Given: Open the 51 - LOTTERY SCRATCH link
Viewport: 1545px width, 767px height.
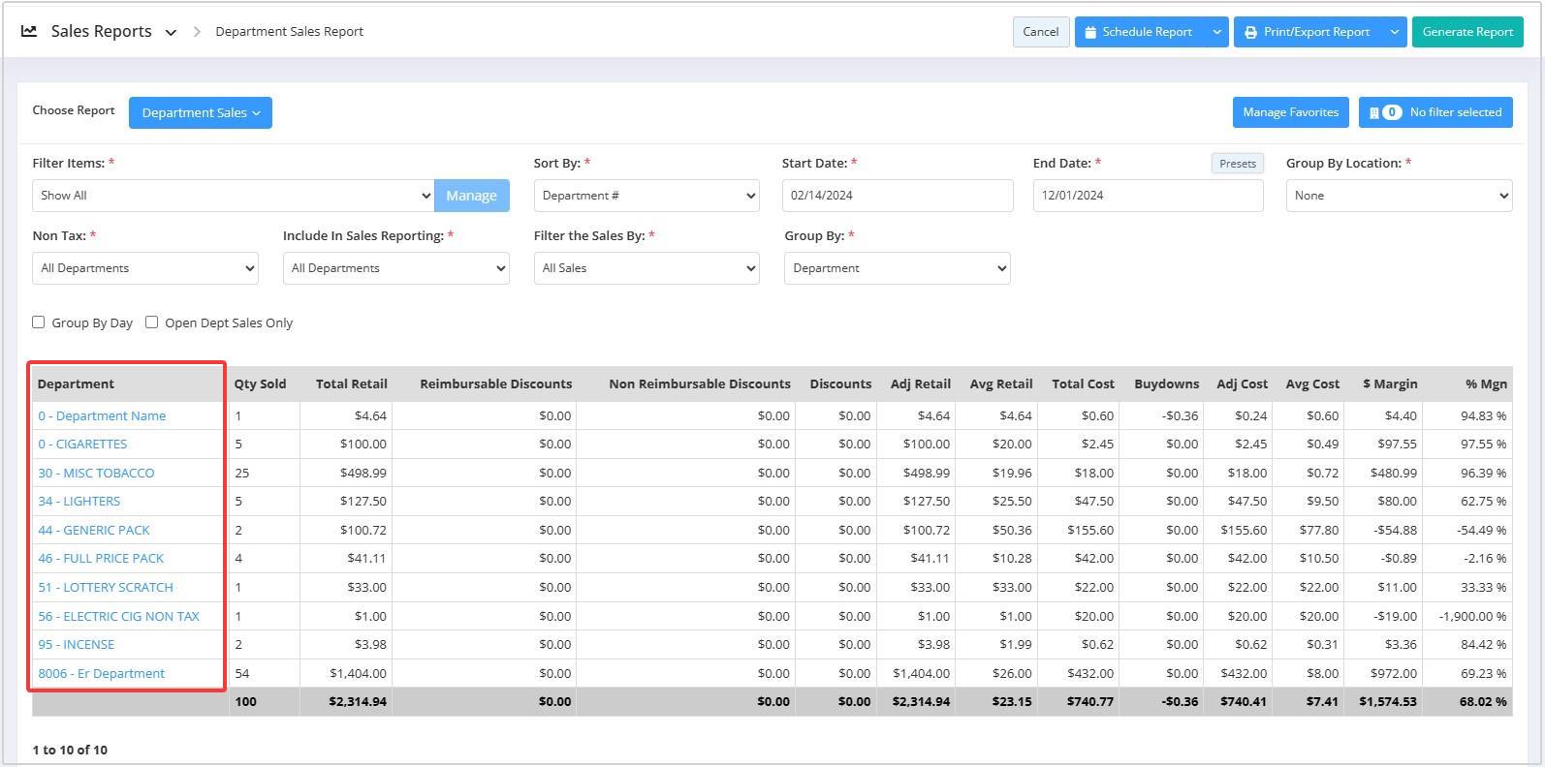Looking at the screenshot, I should coord(106,587).
